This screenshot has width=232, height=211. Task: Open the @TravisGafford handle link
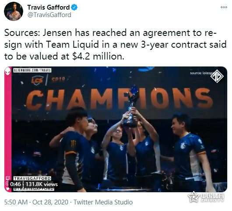pyautogui.click(x=49, y=15)
